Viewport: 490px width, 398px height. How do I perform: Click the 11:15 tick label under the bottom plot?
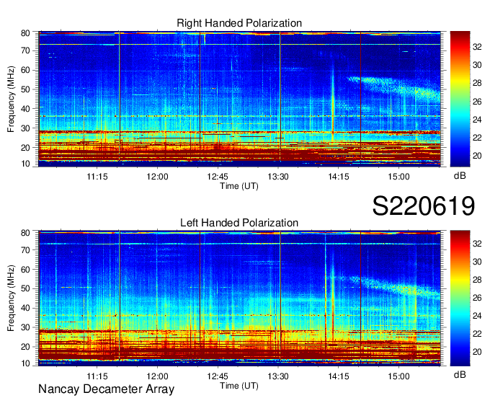pyautogui.click(x=97, y=376)
